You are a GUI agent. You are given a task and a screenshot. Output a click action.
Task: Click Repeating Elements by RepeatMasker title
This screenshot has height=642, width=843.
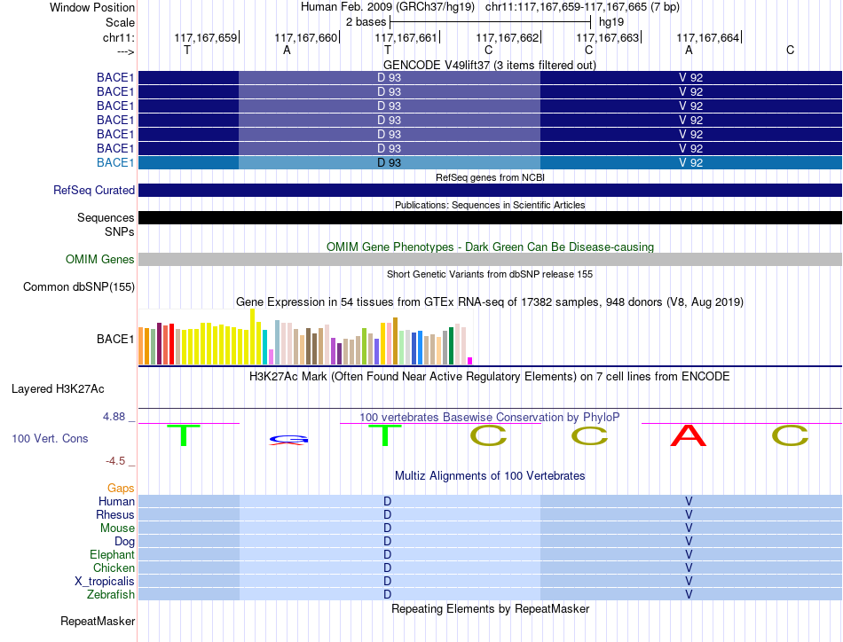[x=490, y=608]
